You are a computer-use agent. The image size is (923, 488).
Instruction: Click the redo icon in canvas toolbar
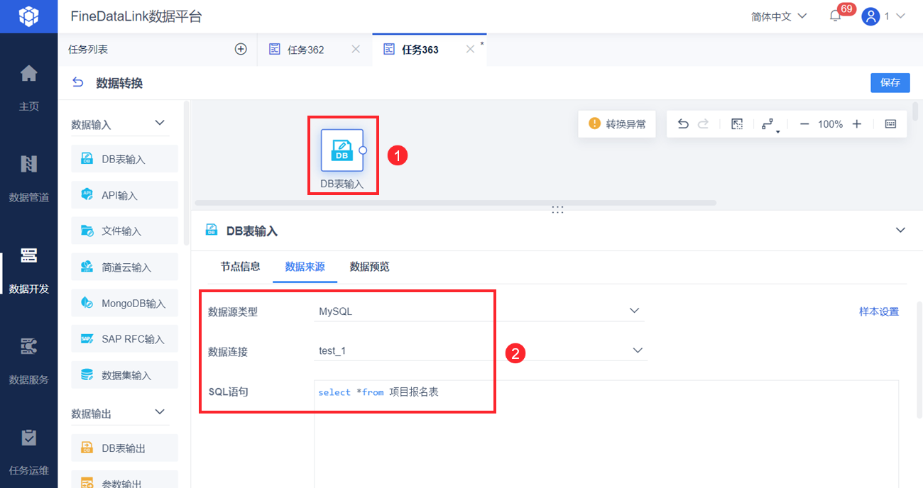click(x=703, y=124)
